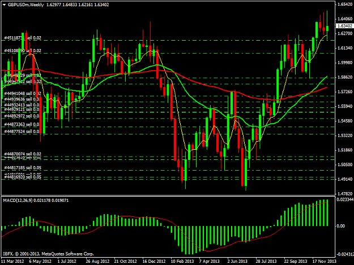Viewport: 354px width, 265px height.
Task: Click the 16 Dec 2012 date label
Action: pyautogui.click(x=154, y=262)
